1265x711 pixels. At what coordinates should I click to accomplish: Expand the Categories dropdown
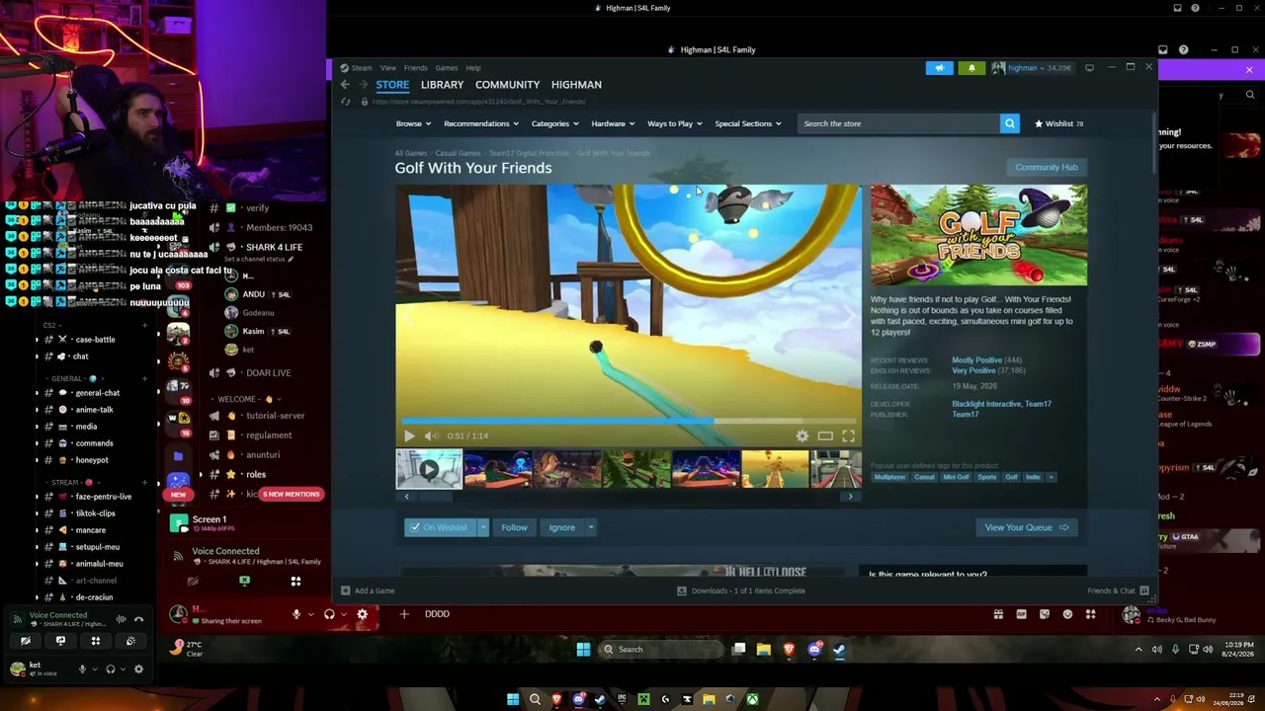pyautogui.click(x=555, y=123)
